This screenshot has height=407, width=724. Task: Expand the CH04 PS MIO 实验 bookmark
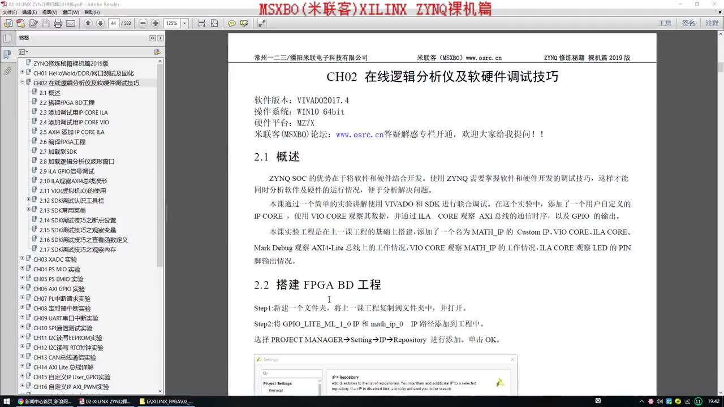point(22,268)
